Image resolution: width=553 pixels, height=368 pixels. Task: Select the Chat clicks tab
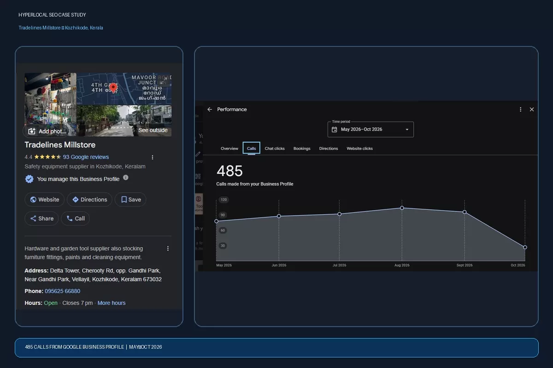[x=275, y=149]
